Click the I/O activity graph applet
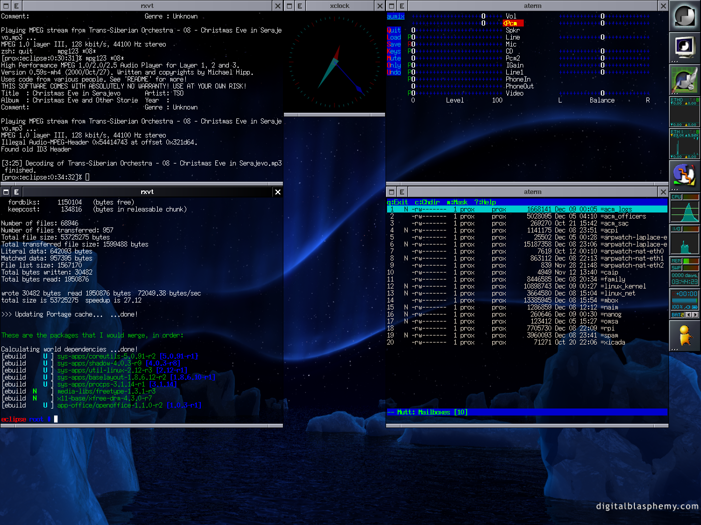 pyautogui.click(x=684, y=240)
